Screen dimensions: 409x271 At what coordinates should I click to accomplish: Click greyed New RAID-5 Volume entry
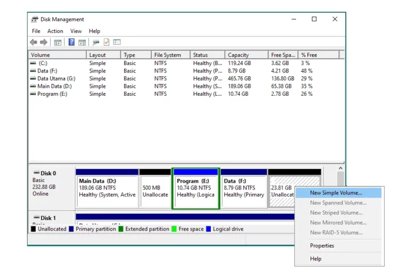click(339, 232)
